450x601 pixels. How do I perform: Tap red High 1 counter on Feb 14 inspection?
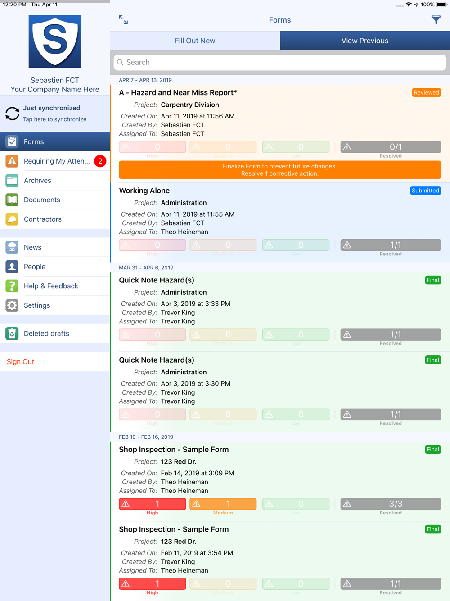[x=153, y=504]
